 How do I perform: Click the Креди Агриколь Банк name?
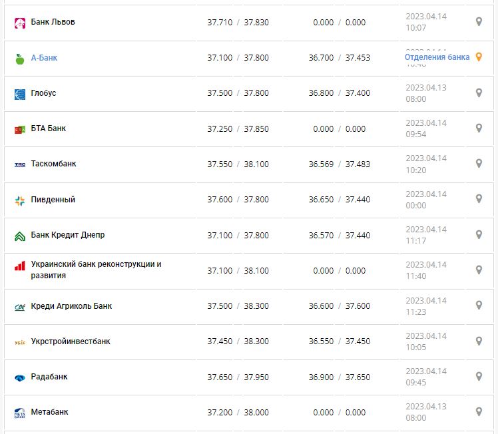(71, 306)
